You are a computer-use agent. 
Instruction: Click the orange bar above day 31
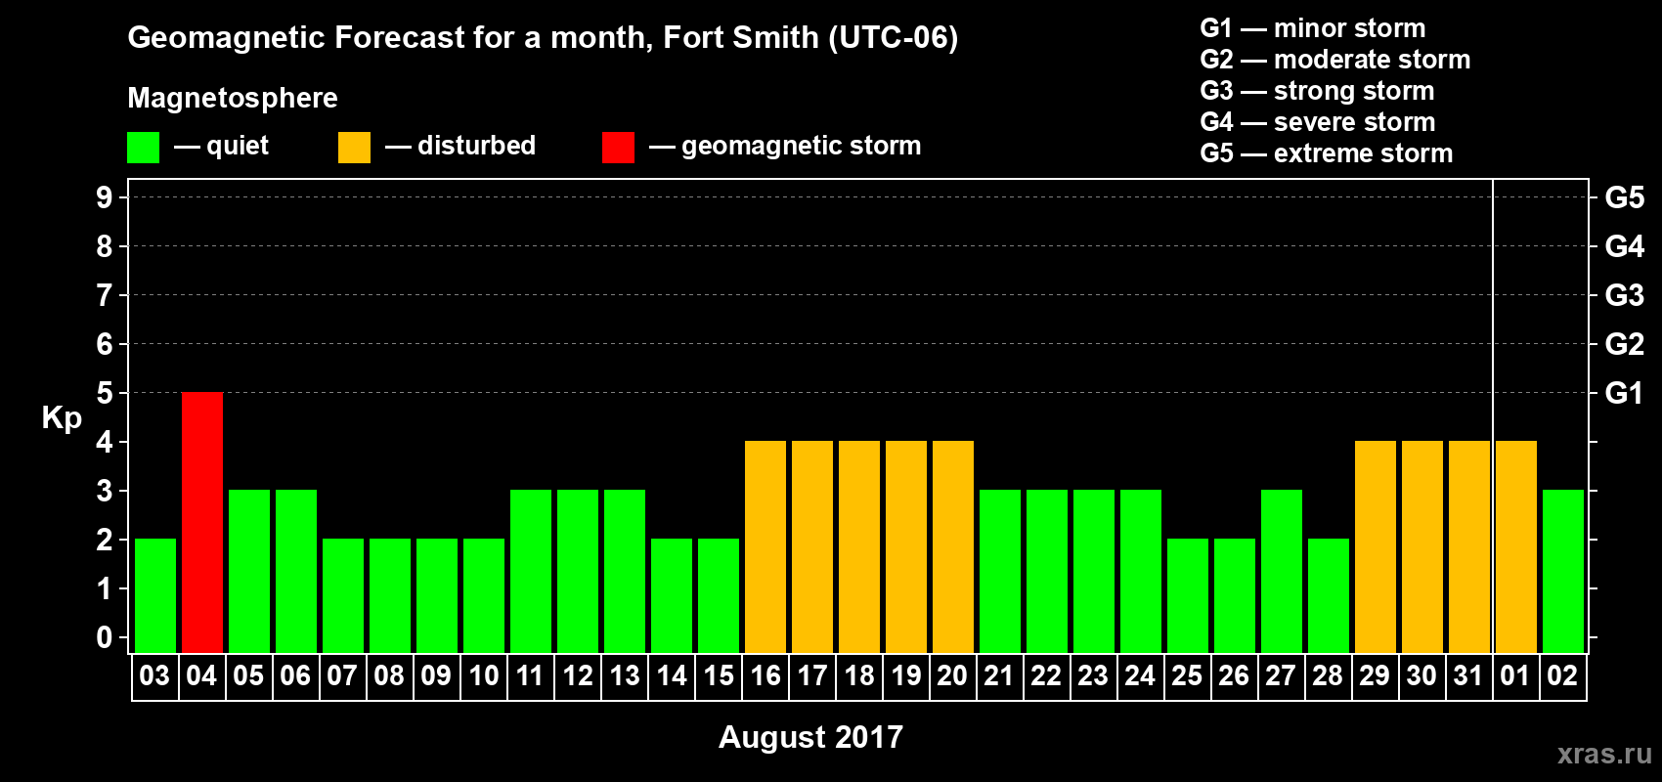[x=1469, y=546]
